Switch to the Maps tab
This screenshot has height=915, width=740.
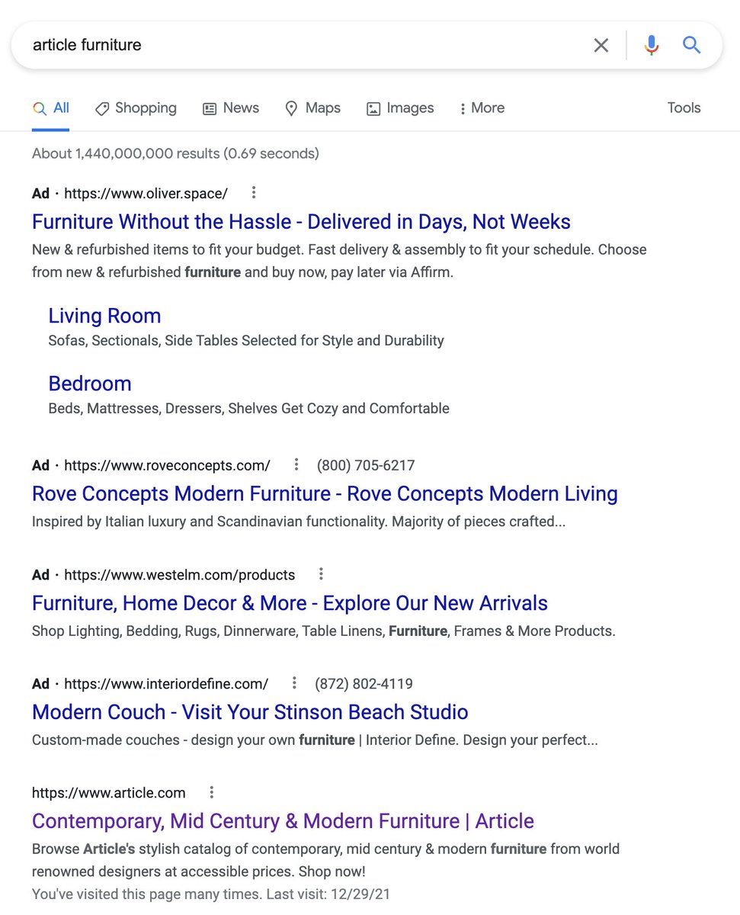312,108
